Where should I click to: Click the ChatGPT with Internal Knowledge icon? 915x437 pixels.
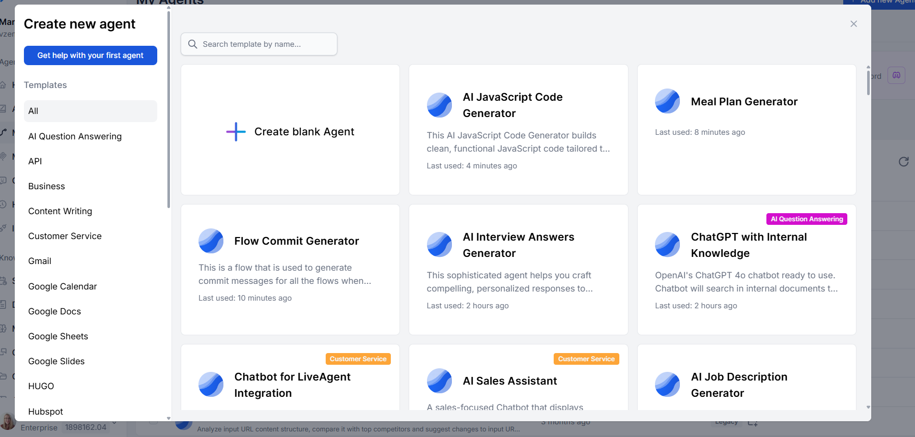pos(667,245)
